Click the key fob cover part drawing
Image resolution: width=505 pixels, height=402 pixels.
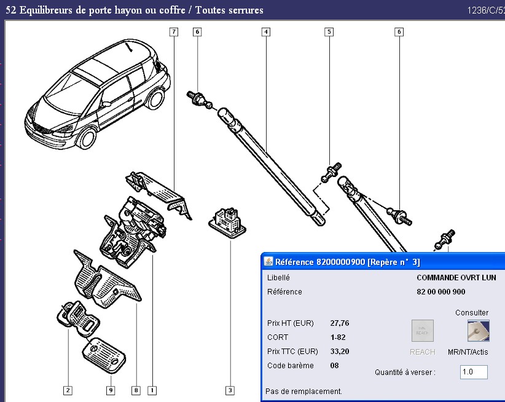(103, 355)
